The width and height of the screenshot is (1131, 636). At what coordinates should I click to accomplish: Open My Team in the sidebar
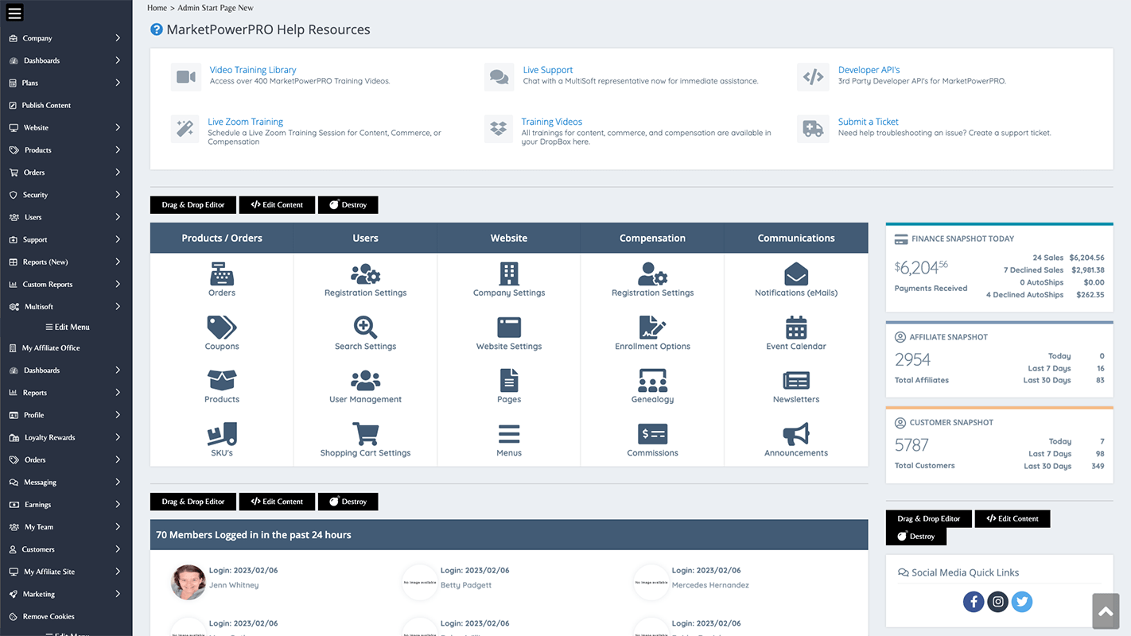[x=66, y=526]
